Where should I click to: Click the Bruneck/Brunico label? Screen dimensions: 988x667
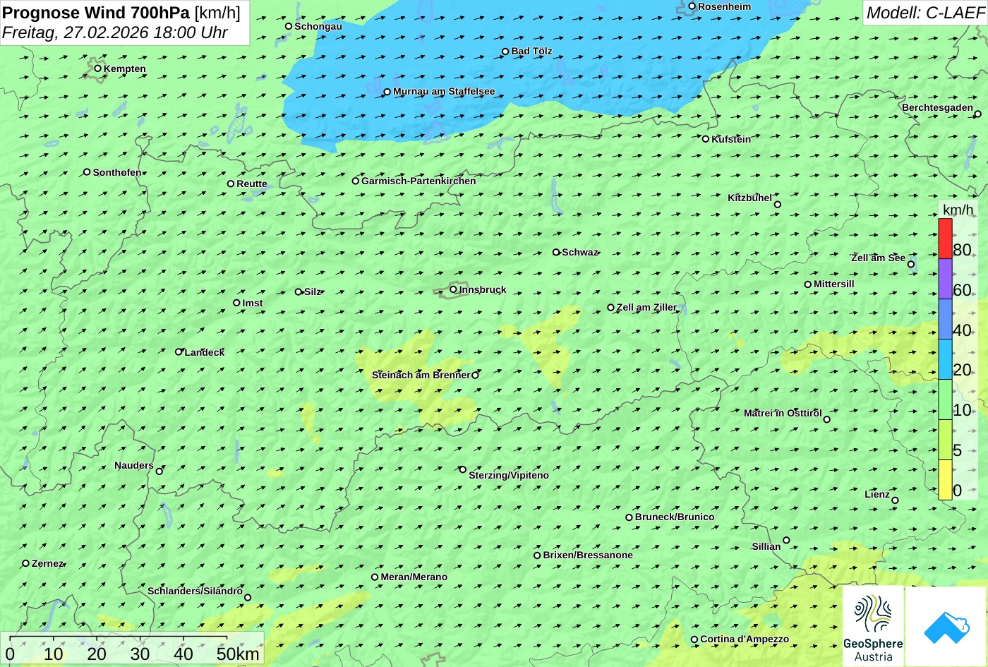[x=675, y=517]
